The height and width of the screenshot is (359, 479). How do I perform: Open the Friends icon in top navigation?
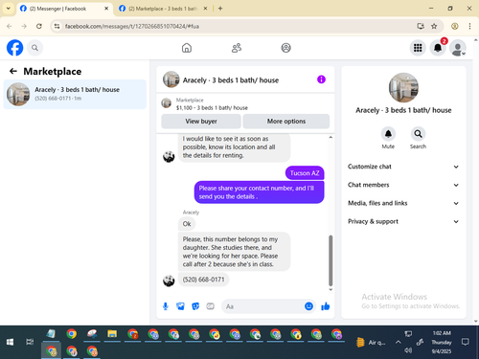point(237,48)
